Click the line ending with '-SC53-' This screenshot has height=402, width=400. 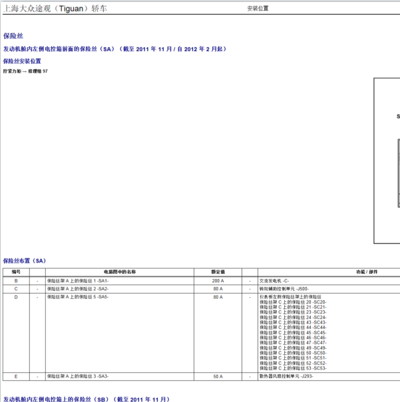coord(293,368)
